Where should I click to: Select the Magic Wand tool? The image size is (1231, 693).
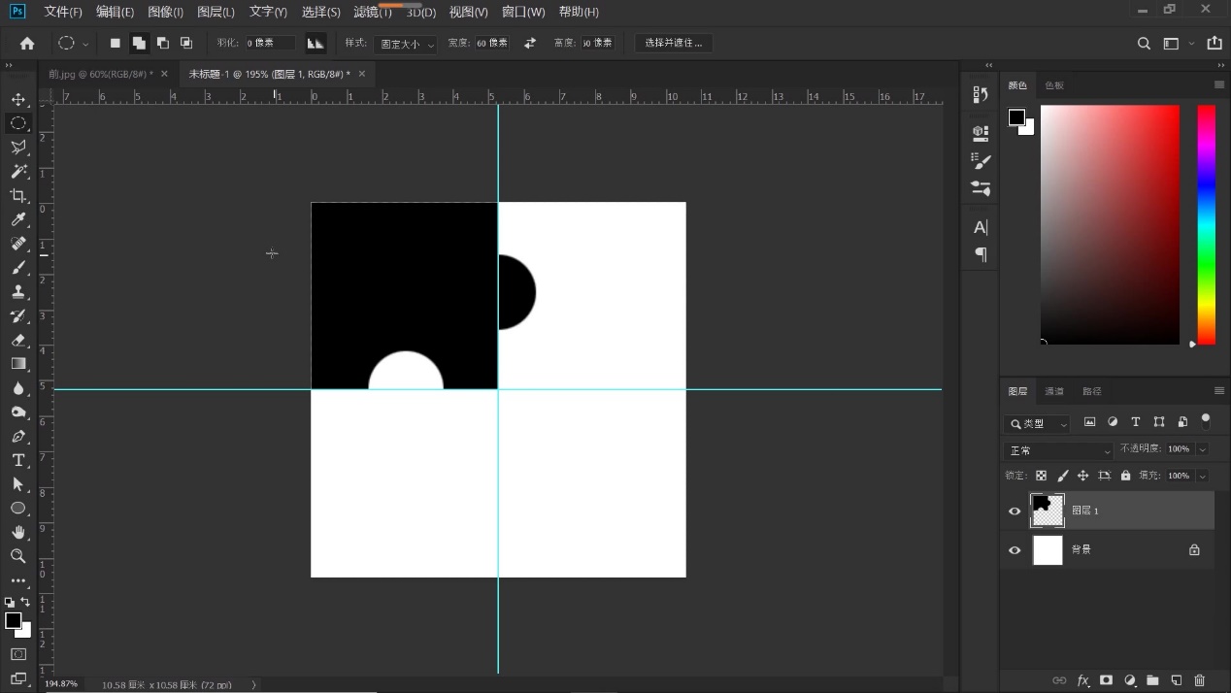pos(18,172)
